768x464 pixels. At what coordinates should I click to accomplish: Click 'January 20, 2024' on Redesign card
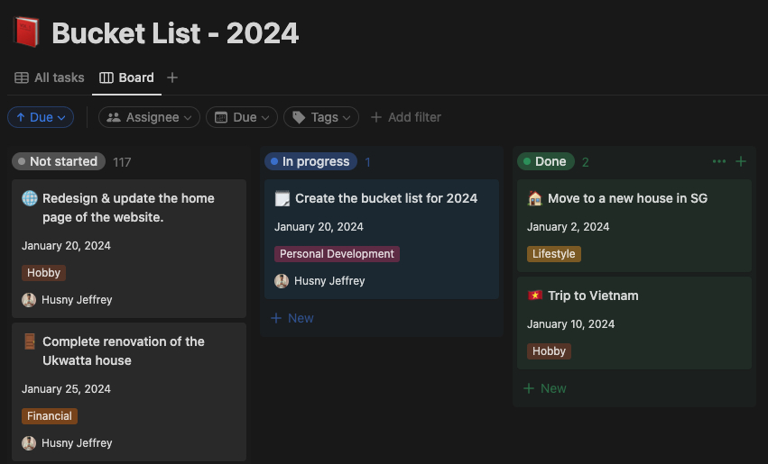point(66,246)
